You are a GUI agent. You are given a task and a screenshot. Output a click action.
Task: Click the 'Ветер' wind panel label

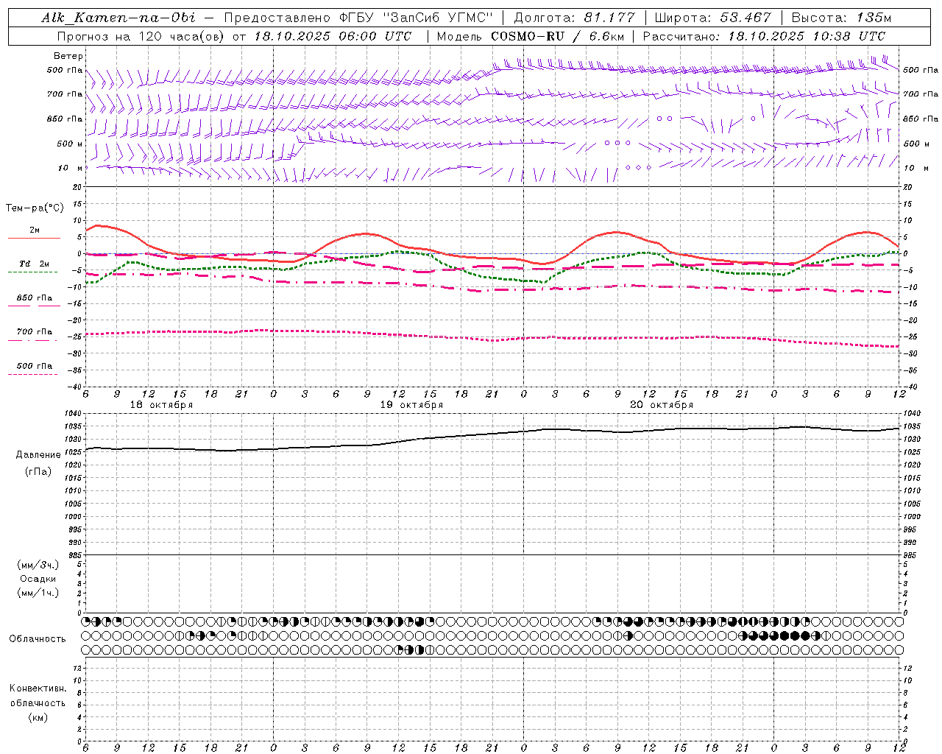pos(68,56)
